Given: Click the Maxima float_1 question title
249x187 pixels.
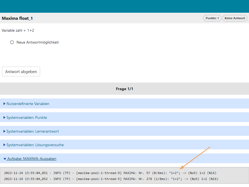Looking at the screenshot, I should pyautogui.click(x=17, y=18).
